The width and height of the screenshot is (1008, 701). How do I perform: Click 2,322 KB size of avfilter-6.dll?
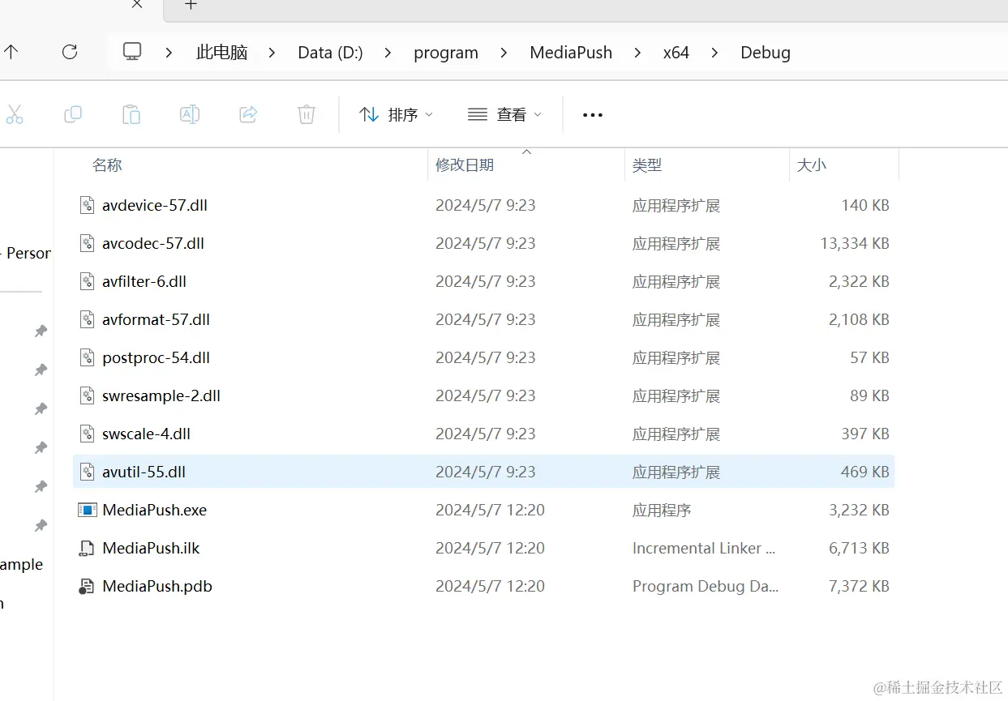[x=859, y=281]
